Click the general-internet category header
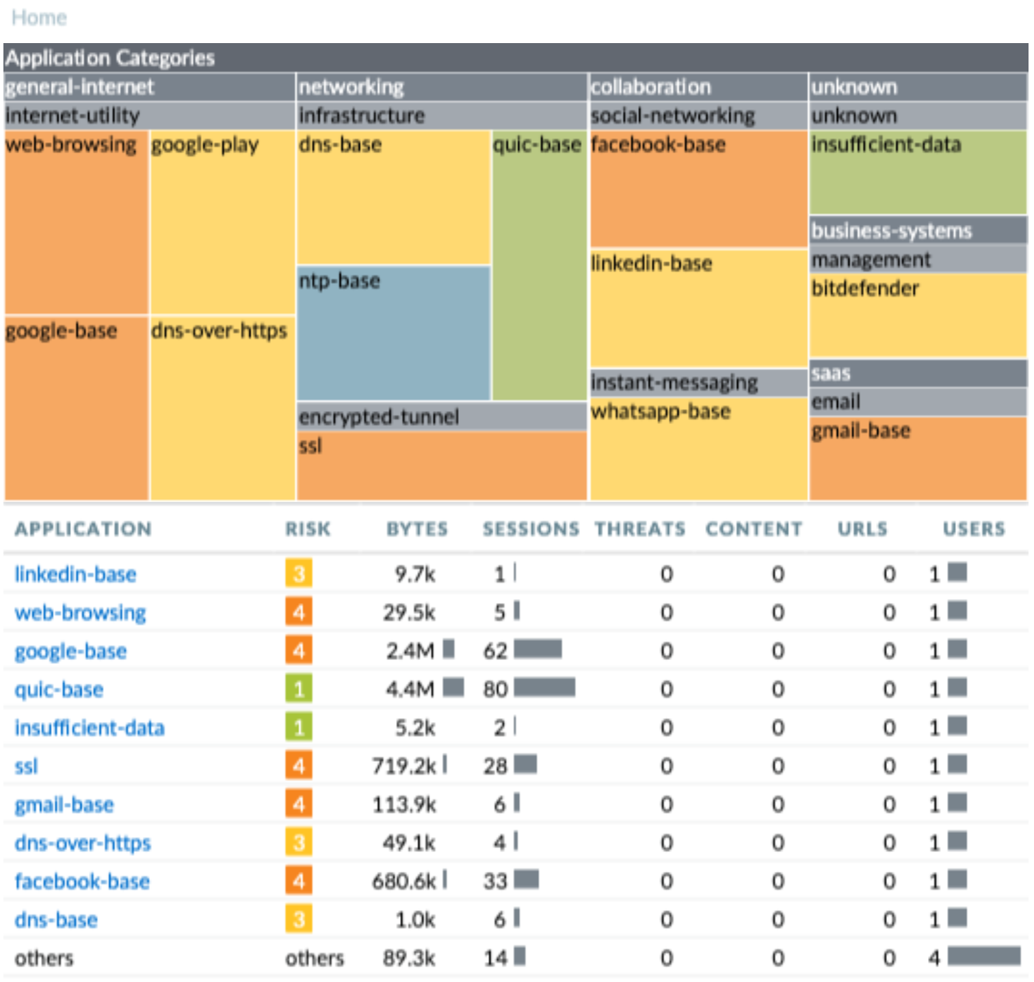This screenshot has width=1034, height=982. 148,87
